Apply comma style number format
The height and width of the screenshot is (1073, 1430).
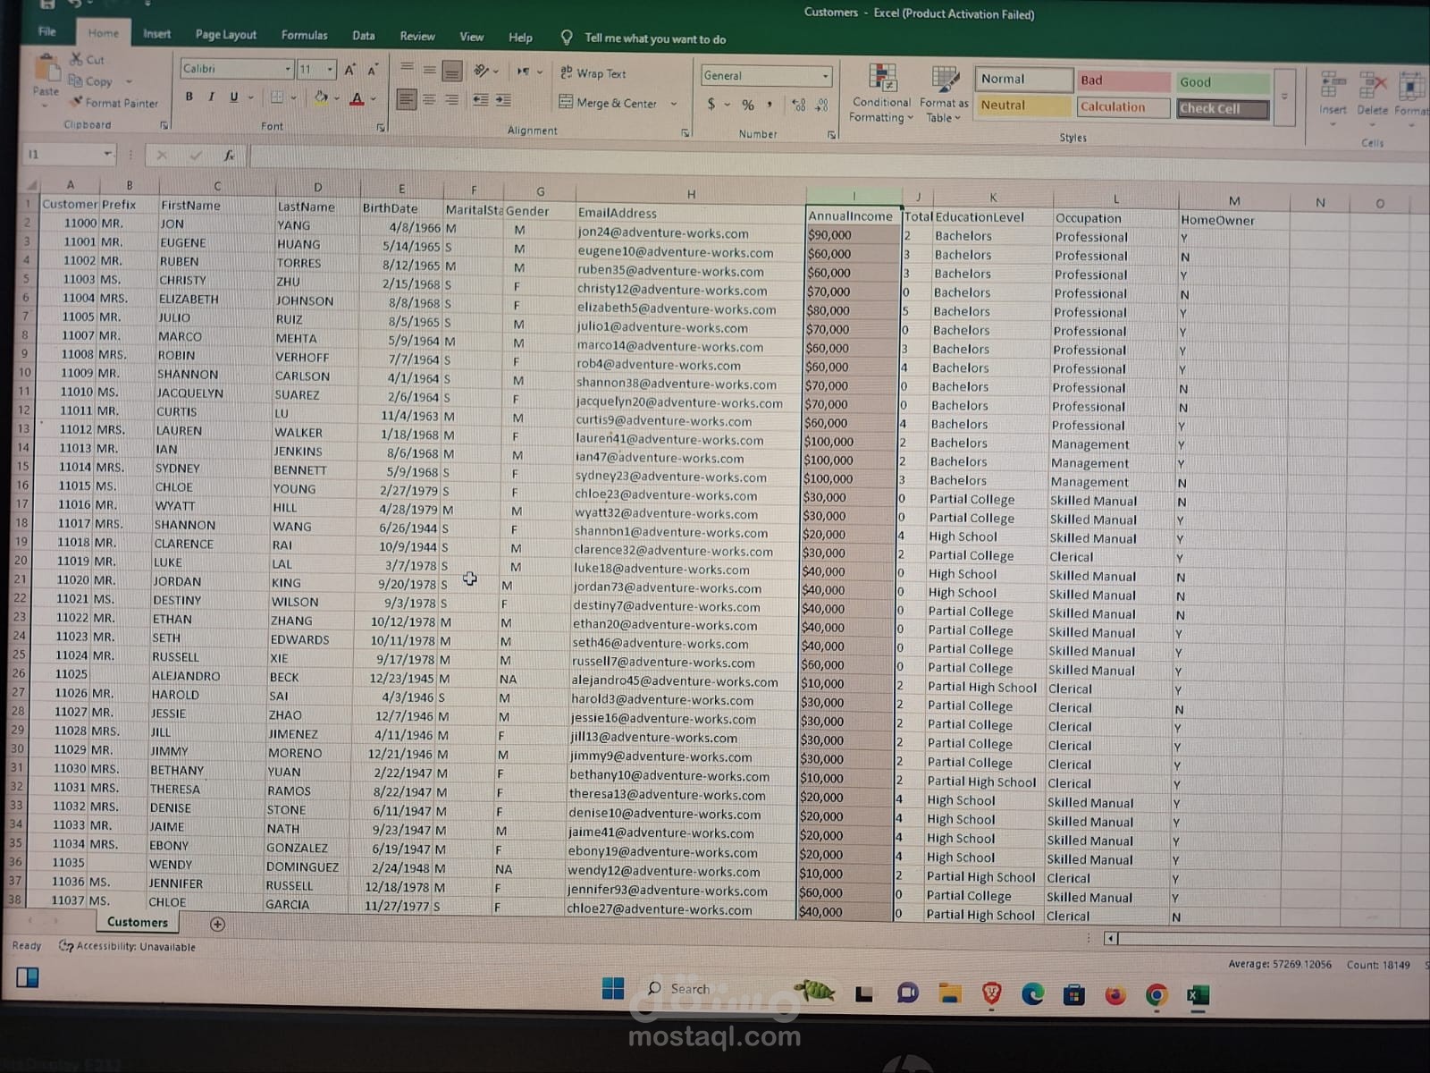[770, 106]
